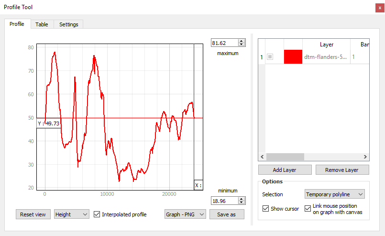The height and width of the screenshot is (236, 385).
Task: Decrease the minimum value with spinner down arrow
Action: [x=242, y=203]
